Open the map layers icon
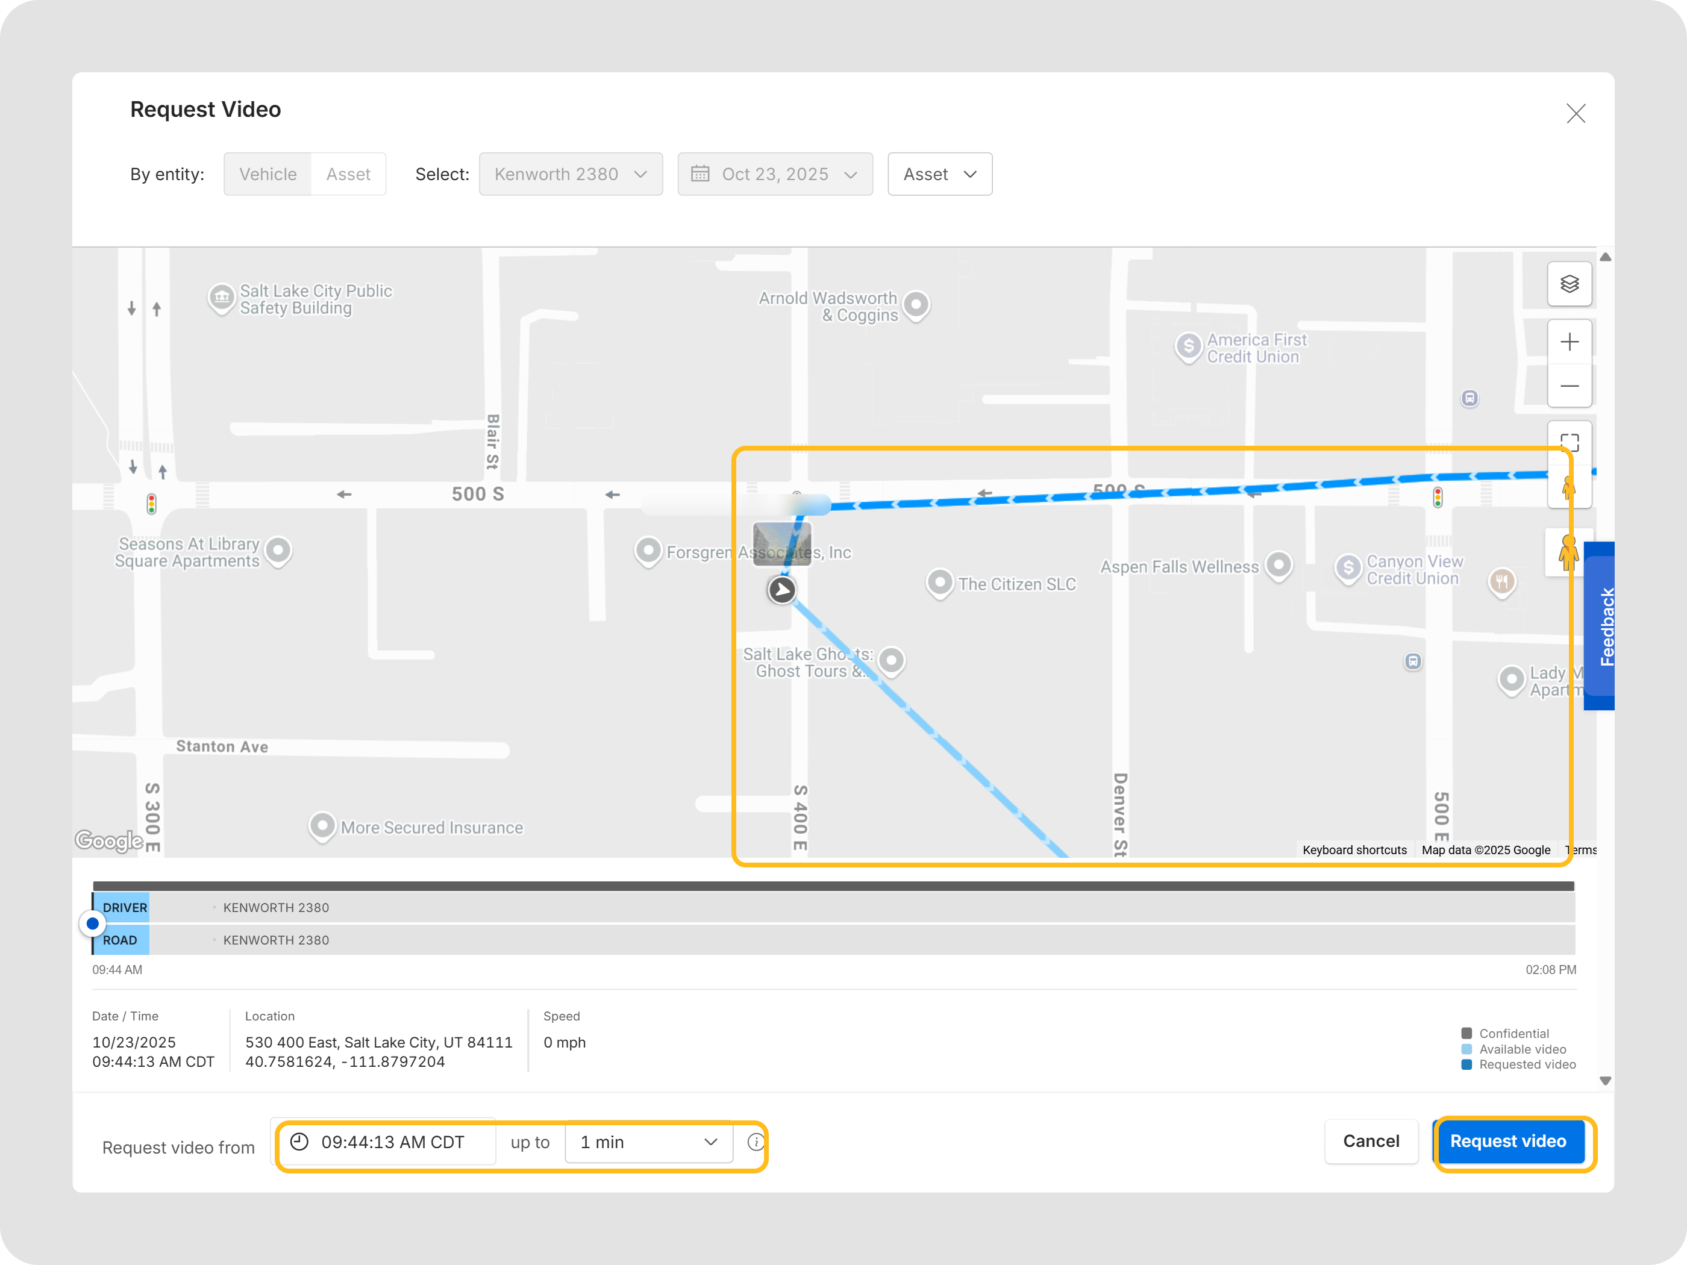1687x1265 pixels. click(1569, 284)
